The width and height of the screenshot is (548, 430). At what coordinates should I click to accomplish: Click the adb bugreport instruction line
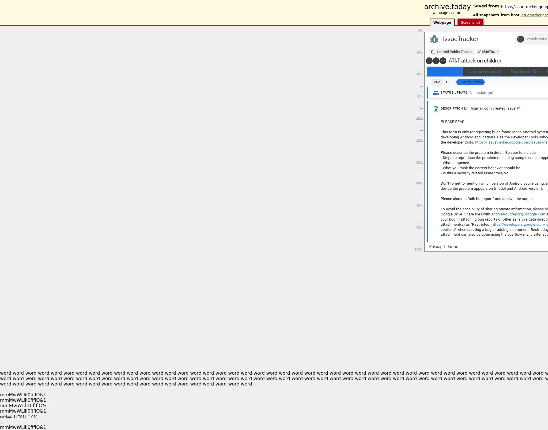coord(487,199)
